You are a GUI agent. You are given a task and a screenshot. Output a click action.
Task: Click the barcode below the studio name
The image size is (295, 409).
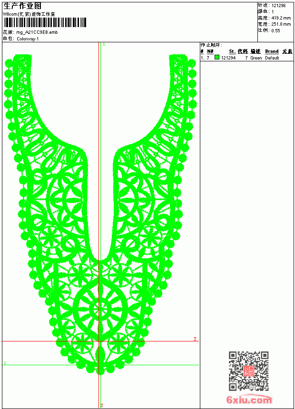coord(45,22)
